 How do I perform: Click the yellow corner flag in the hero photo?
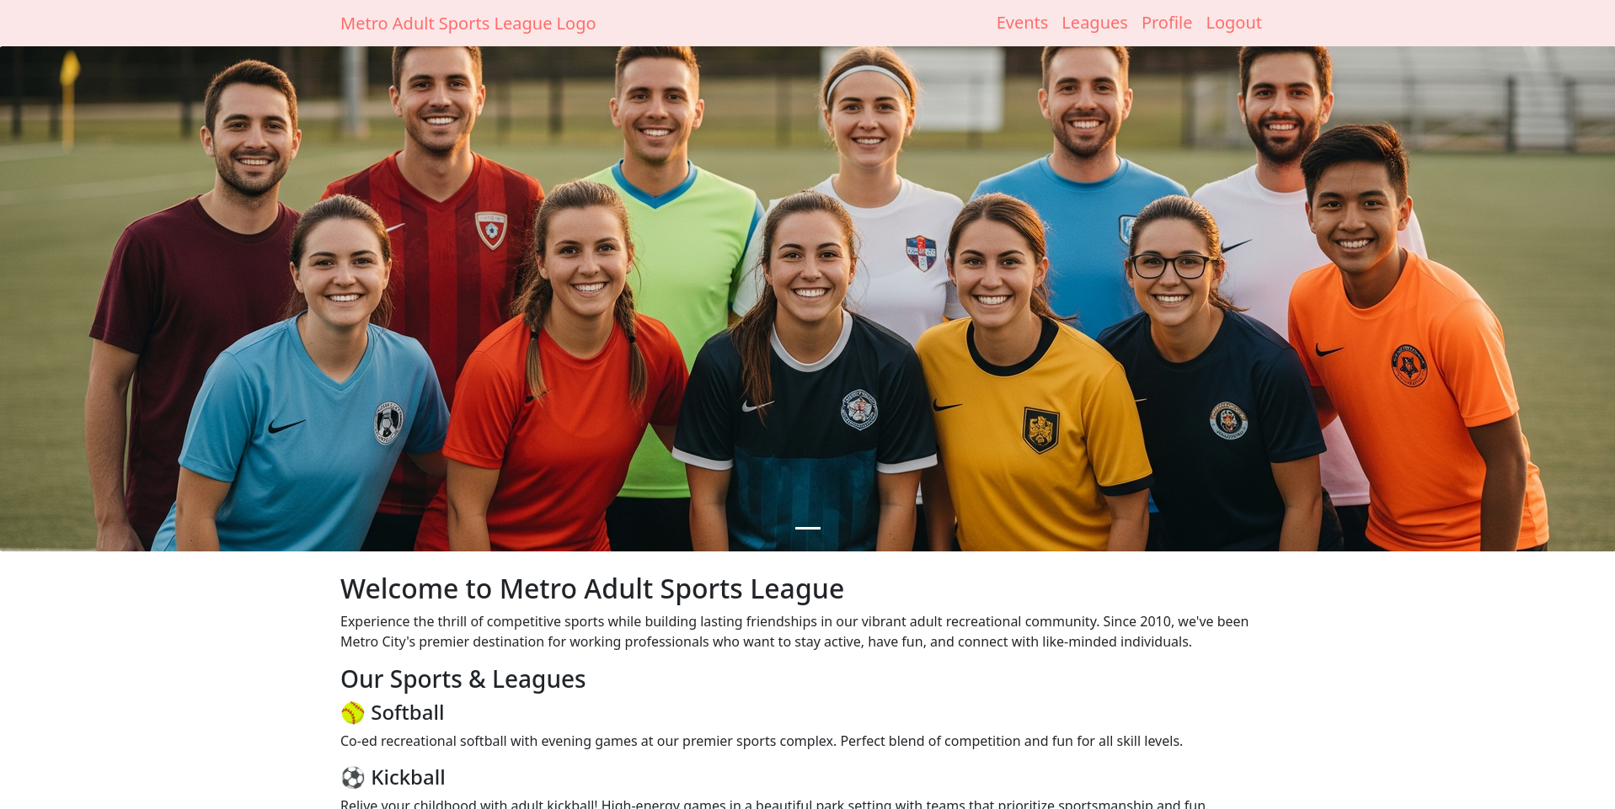click(x=69, y=69)
